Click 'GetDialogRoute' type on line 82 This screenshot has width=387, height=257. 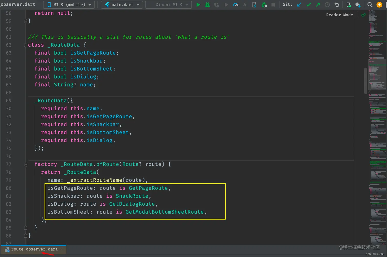click(x=132, y=204)
